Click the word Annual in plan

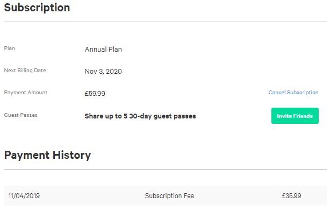(x=96, y=50)
